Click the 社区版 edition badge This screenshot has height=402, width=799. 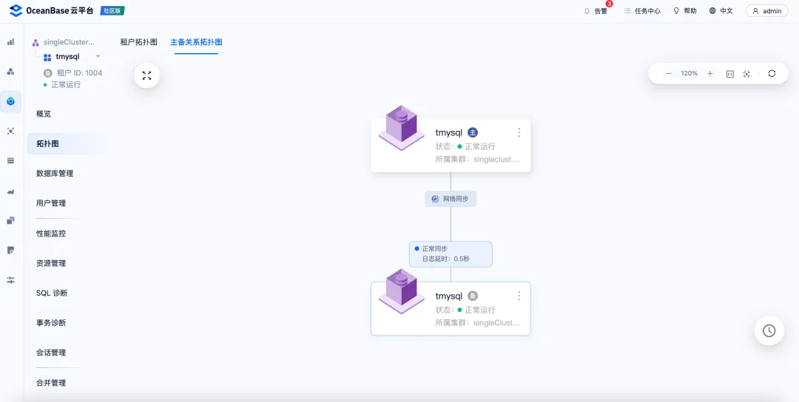112,10
